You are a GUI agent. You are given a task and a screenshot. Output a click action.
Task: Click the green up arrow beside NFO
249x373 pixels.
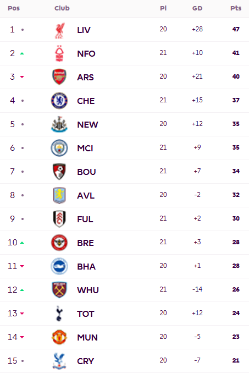22,53
